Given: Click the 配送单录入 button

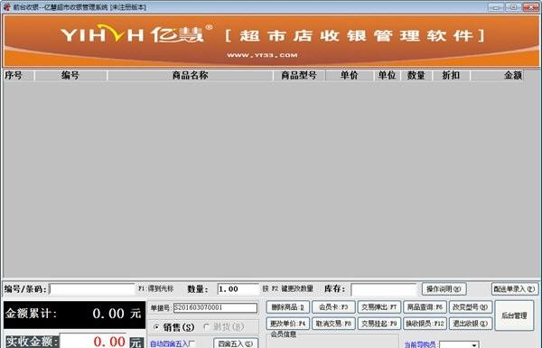Looking at the screenshot, I should (515, 289).
